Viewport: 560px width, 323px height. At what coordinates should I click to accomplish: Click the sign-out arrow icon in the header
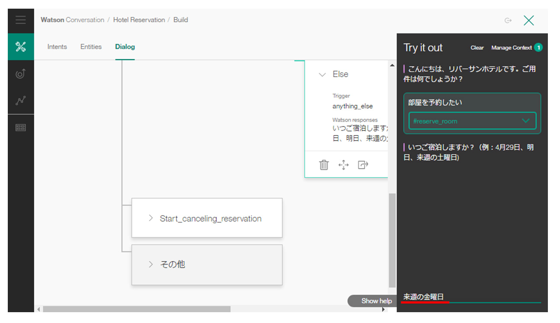click(508, 20)
